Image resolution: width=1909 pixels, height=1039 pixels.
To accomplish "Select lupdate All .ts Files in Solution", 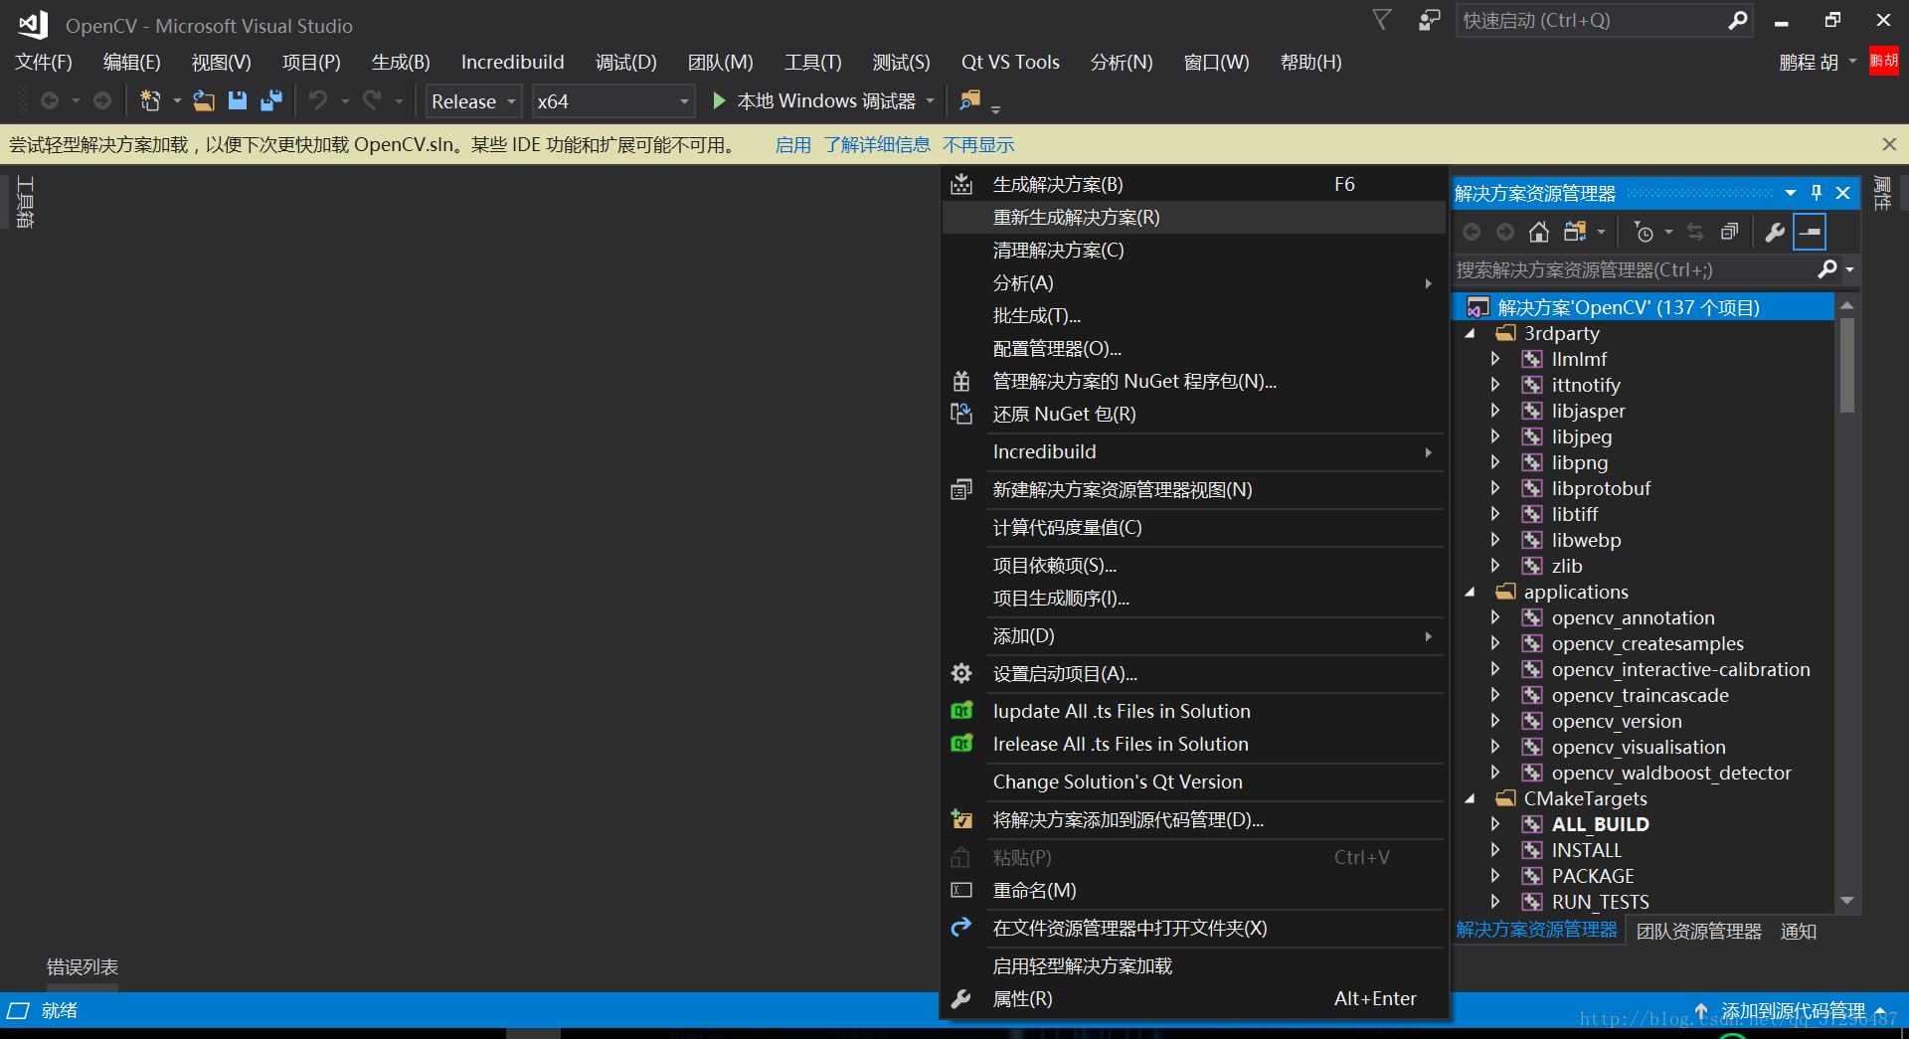I will pyautogui.click(x=1193, y=711).
